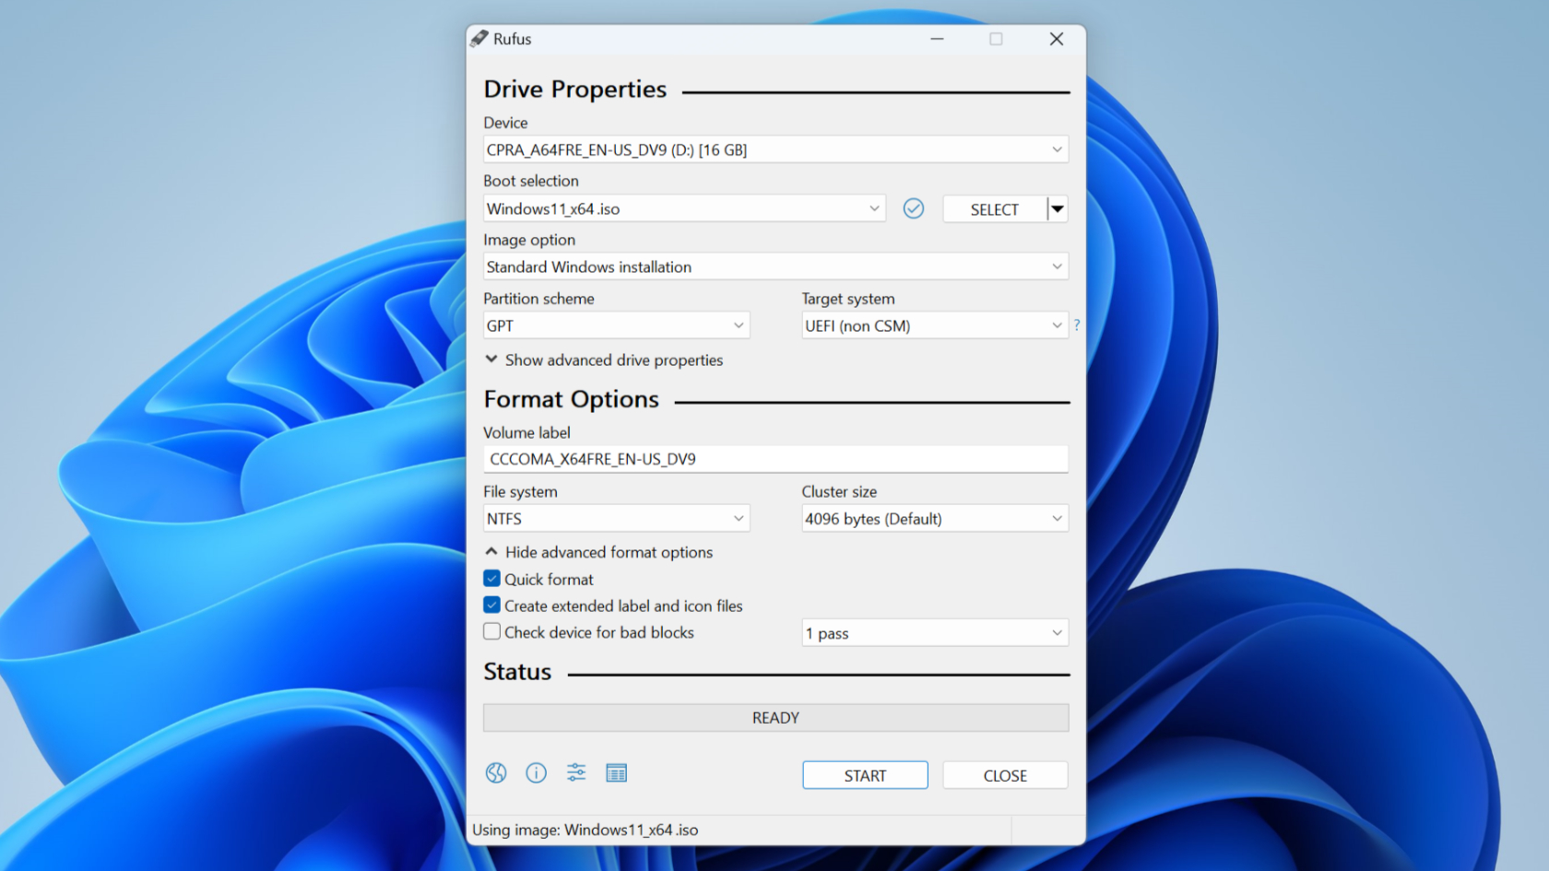Open the Device dropdown
Screen dimensions: 1549x871
pos(775,150)
